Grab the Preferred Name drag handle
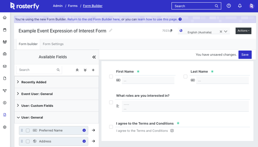Image resolution: width=258 pixels, height=147 pixels. [x=22, y=130]
